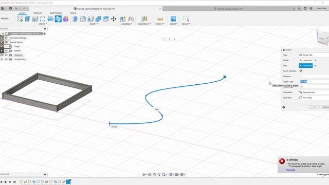Open the second greyed document tab

[x=228, y=9]
